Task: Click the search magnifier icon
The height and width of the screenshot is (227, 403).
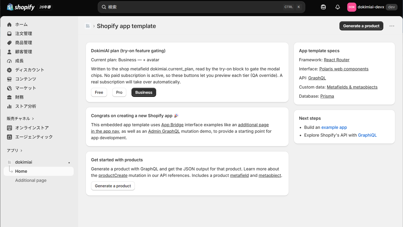Action: (104, 7)
